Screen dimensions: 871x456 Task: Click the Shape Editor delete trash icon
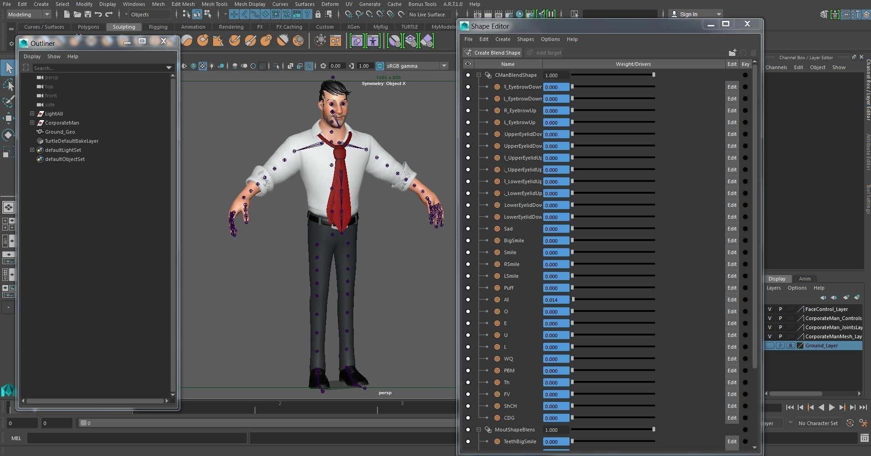coord(753,53)
